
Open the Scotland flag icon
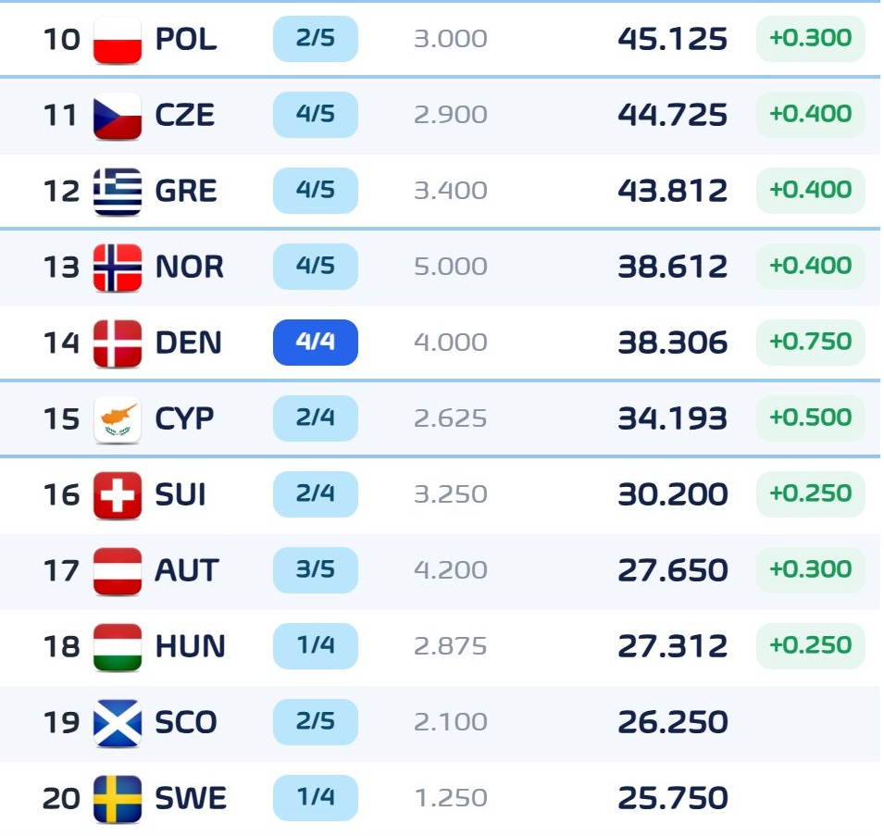point(118,723)
